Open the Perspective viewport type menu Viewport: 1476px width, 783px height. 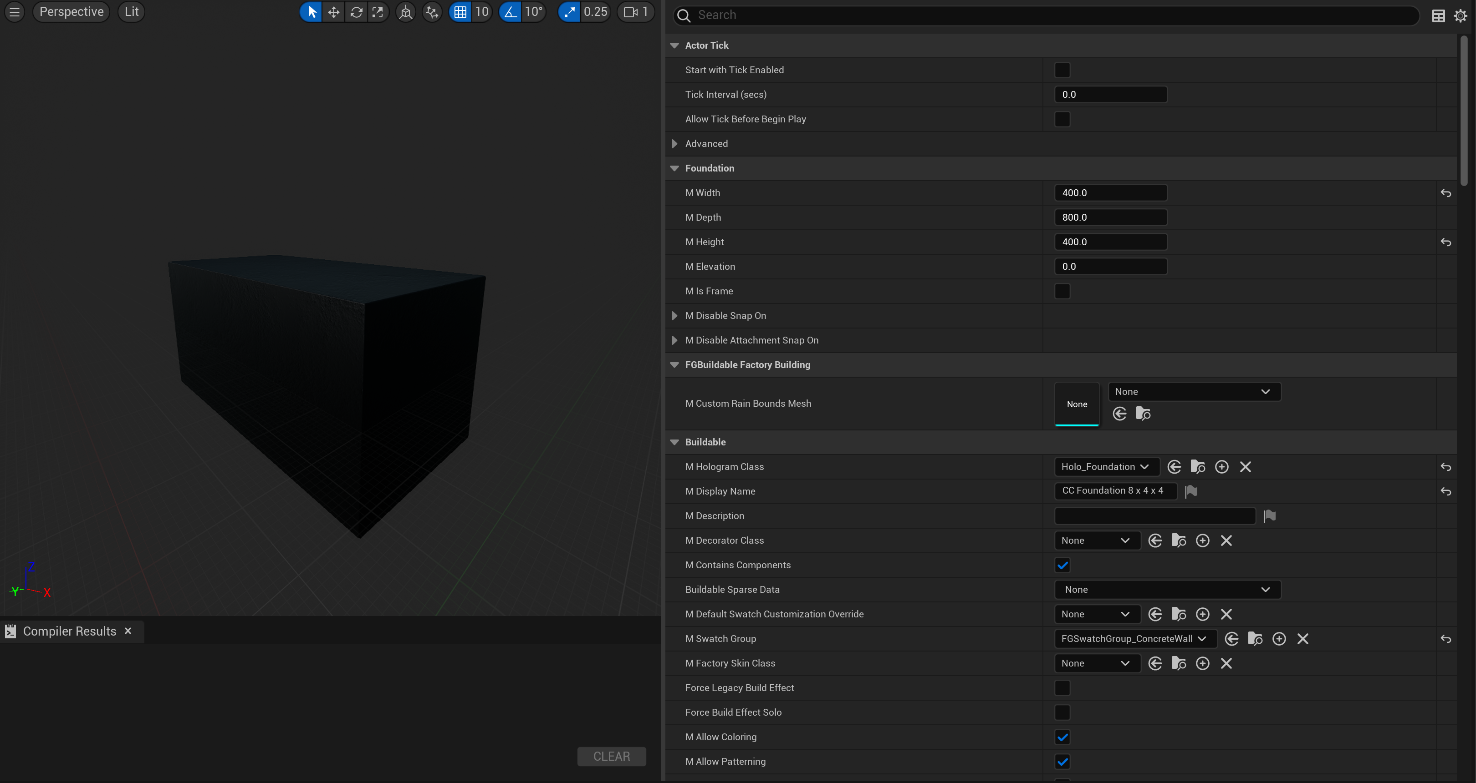point(71,12)
